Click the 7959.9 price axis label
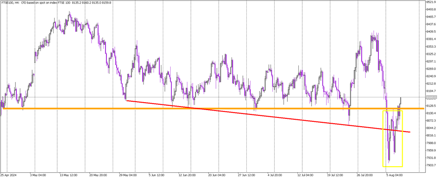 431,150
